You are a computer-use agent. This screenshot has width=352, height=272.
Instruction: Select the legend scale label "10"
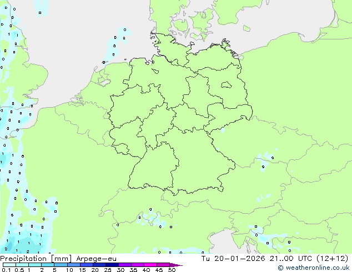pyautogui.click(x=69, y=270)
